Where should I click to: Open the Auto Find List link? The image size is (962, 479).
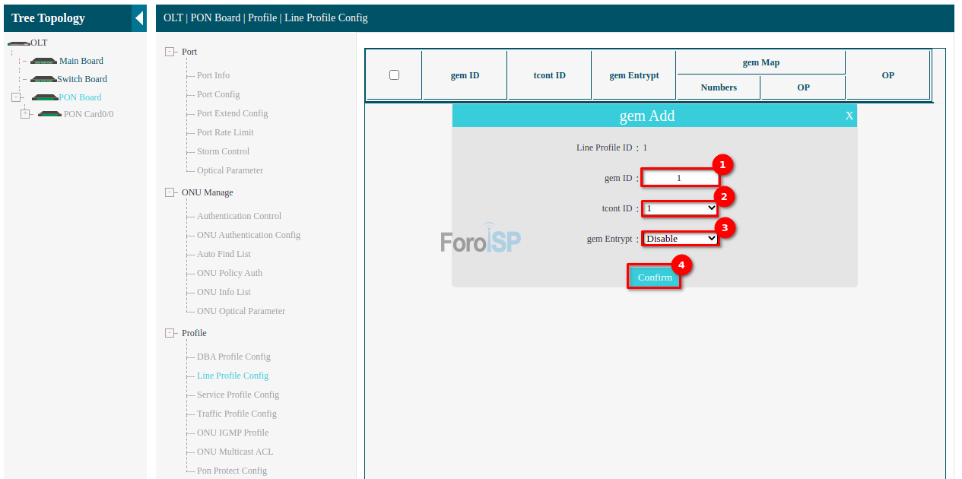pyautogui.click(x=224, y=254)
